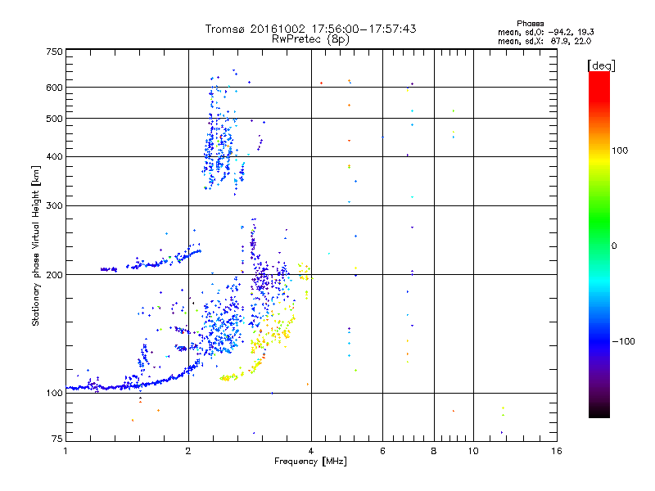Click the y-axis tick label "100" height

tap(55, 394)
